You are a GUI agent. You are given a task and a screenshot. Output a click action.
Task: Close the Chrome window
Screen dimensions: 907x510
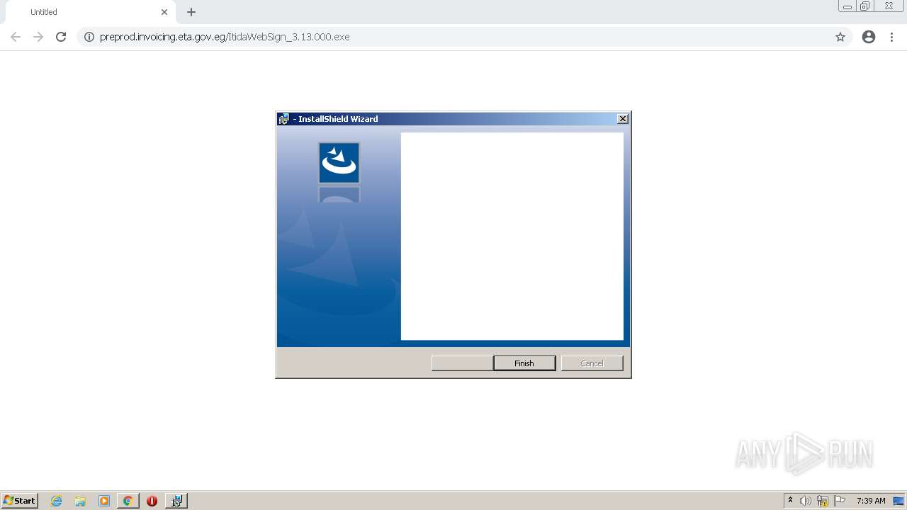pyautogui.click(x=889, y=6)
